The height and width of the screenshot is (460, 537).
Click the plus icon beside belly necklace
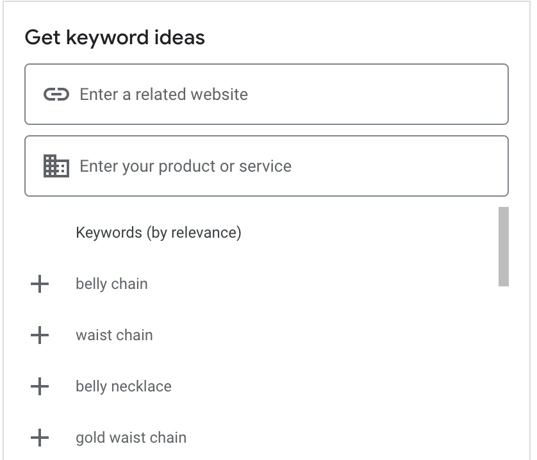pos(40,386)
